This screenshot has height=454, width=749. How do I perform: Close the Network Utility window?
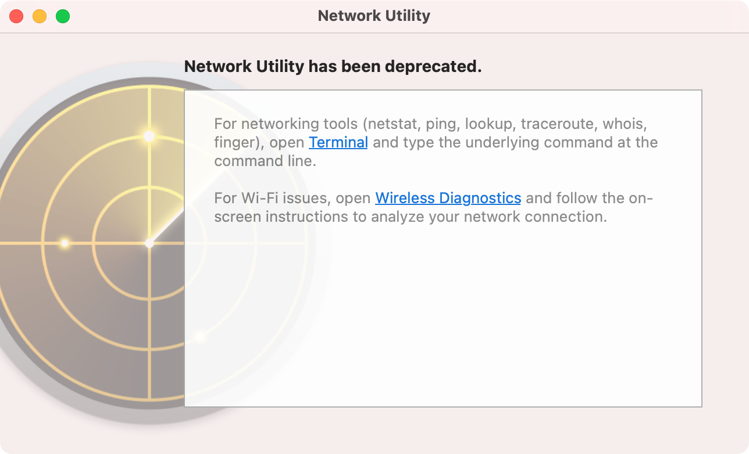(x=16, y=16)
